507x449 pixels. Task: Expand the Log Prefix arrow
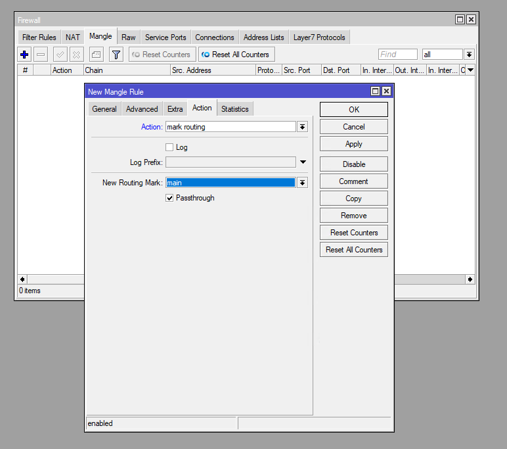point(303,162)
